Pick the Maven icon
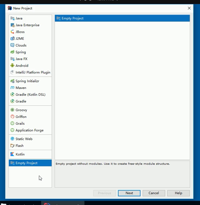200x205 pixels. point(12,88)
